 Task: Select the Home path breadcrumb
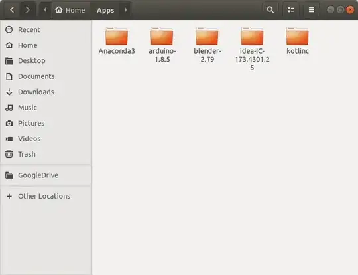(x=70, y=10)
